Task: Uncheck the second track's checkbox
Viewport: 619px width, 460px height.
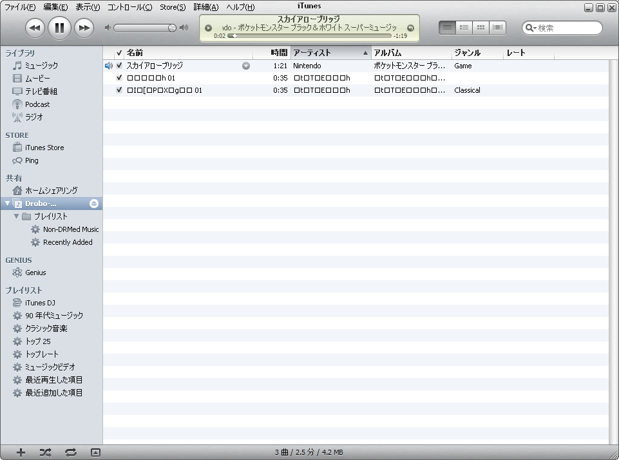Action: tap(119, 78)
